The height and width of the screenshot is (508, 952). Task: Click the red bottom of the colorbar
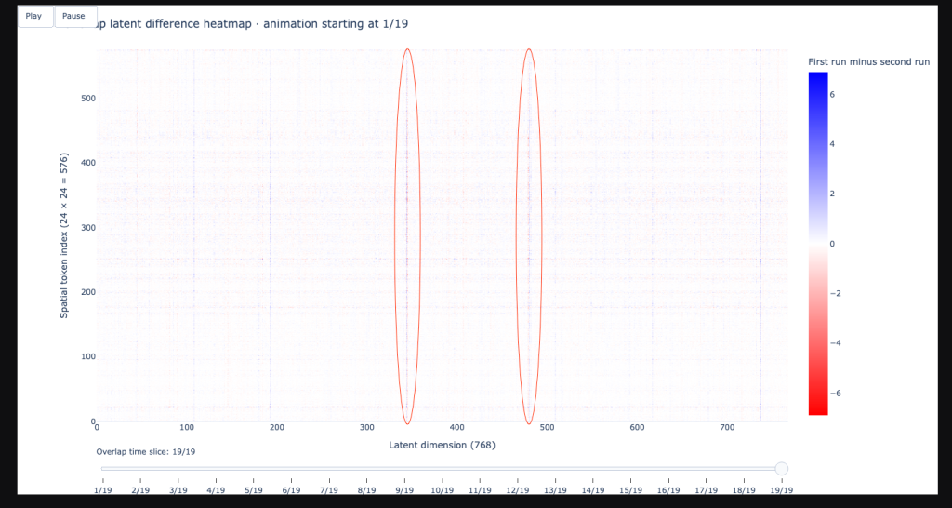[817, 408]
